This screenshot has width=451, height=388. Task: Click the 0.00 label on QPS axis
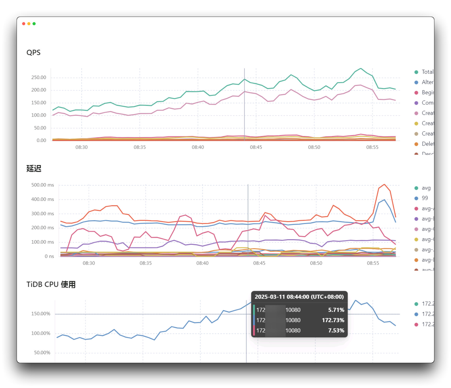(41, 140)
